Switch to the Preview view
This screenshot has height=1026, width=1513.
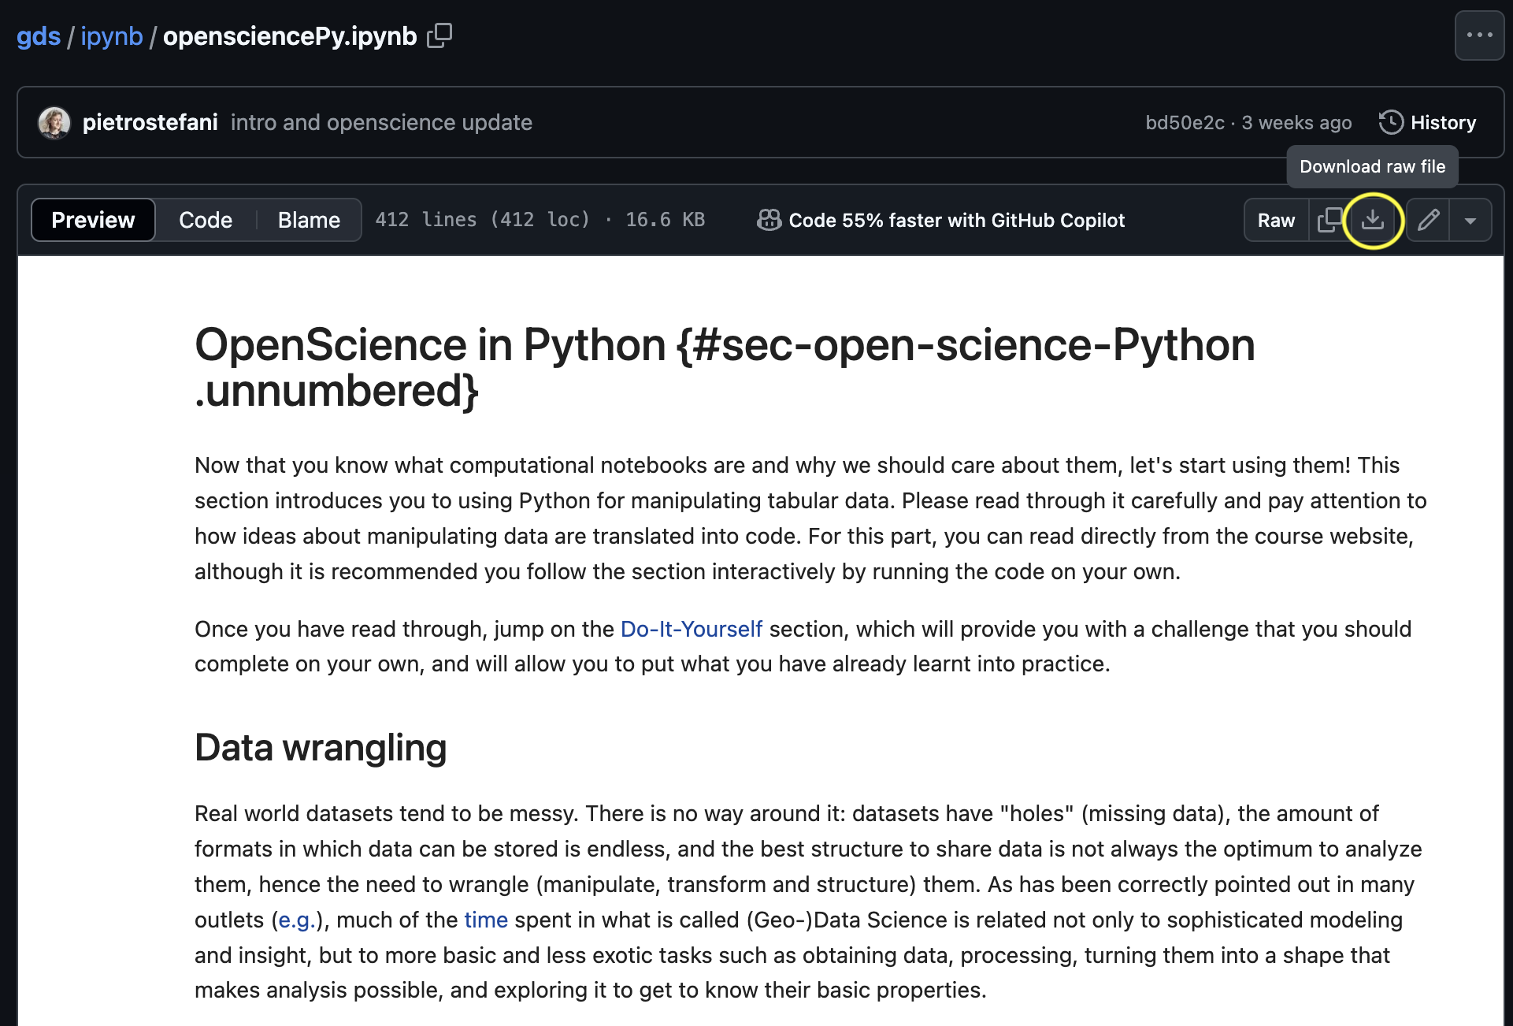coord(93,220)
